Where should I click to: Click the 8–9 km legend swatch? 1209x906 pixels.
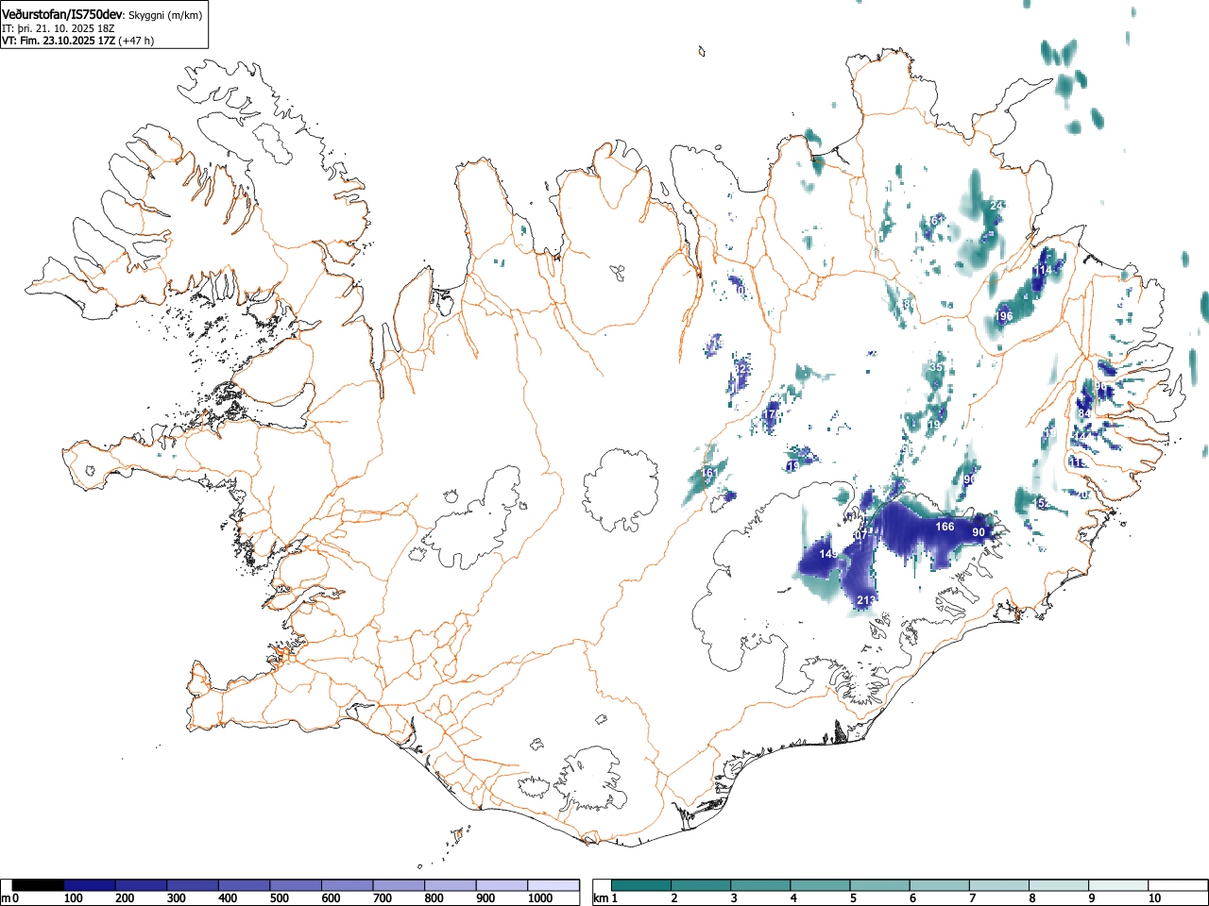[x=1059, y=885]
